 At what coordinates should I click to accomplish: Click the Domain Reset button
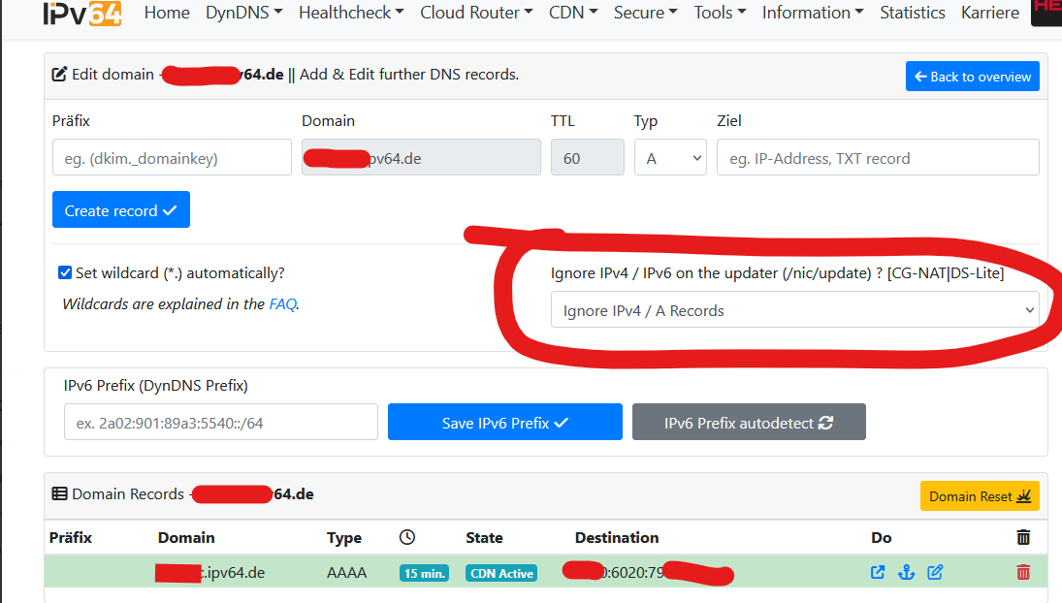point(980,496)
